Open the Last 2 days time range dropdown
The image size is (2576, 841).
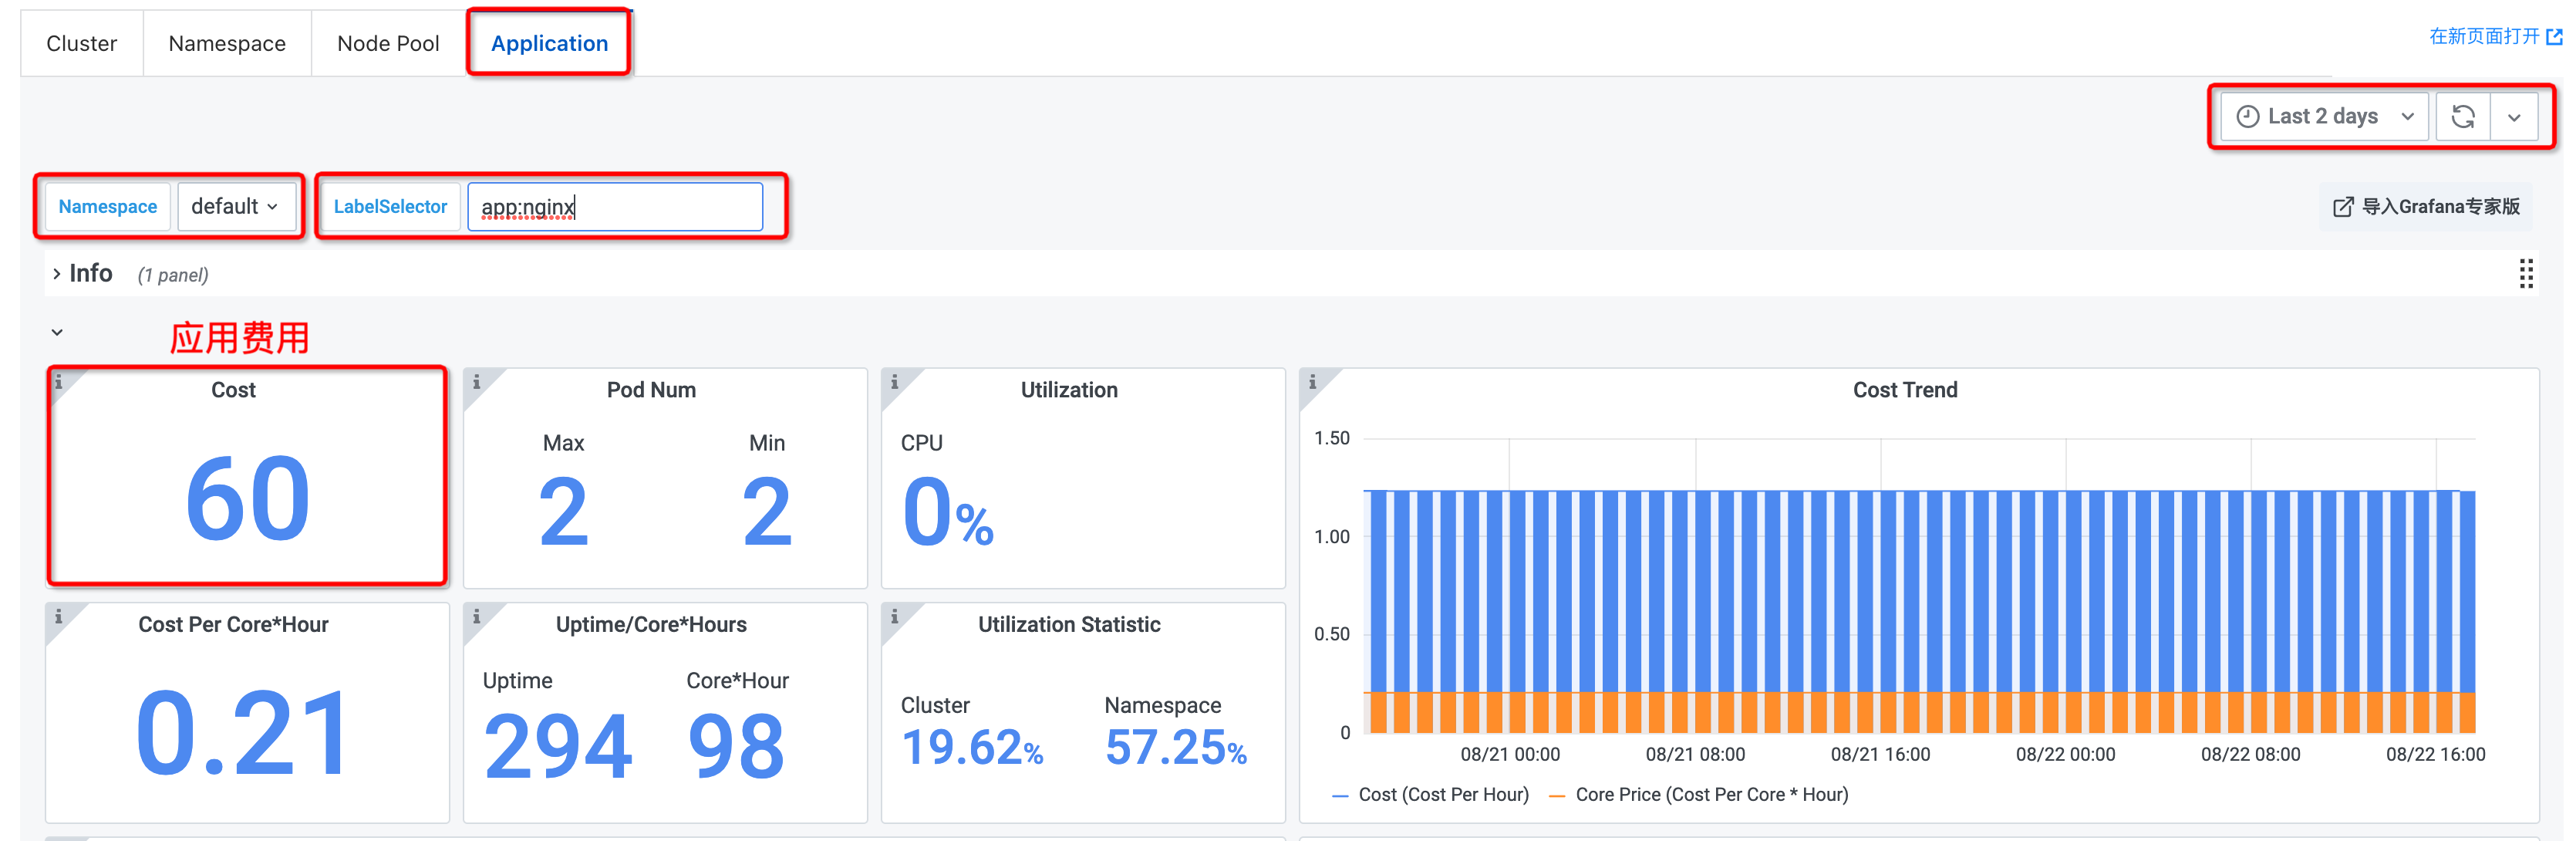tap(2323, 117)
